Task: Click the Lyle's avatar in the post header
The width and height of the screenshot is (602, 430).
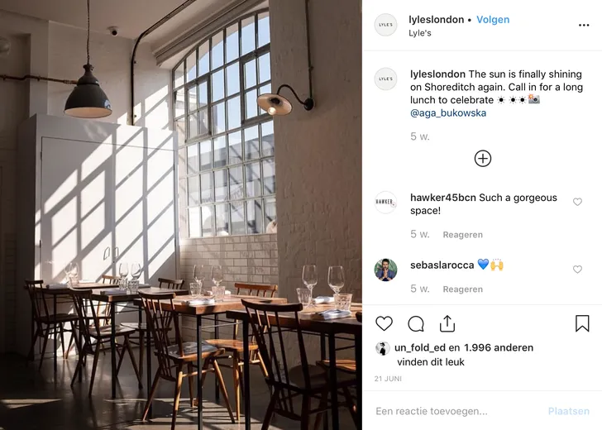Action: 385,25
